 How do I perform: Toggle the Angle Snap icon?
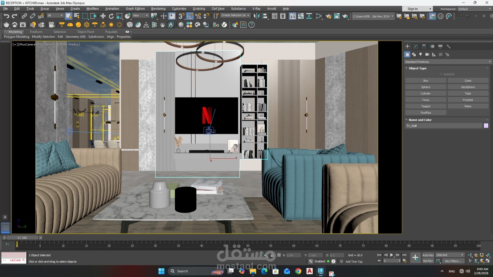coord(190,16)
